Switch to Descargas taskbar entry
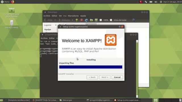 [x=66, y=100]
